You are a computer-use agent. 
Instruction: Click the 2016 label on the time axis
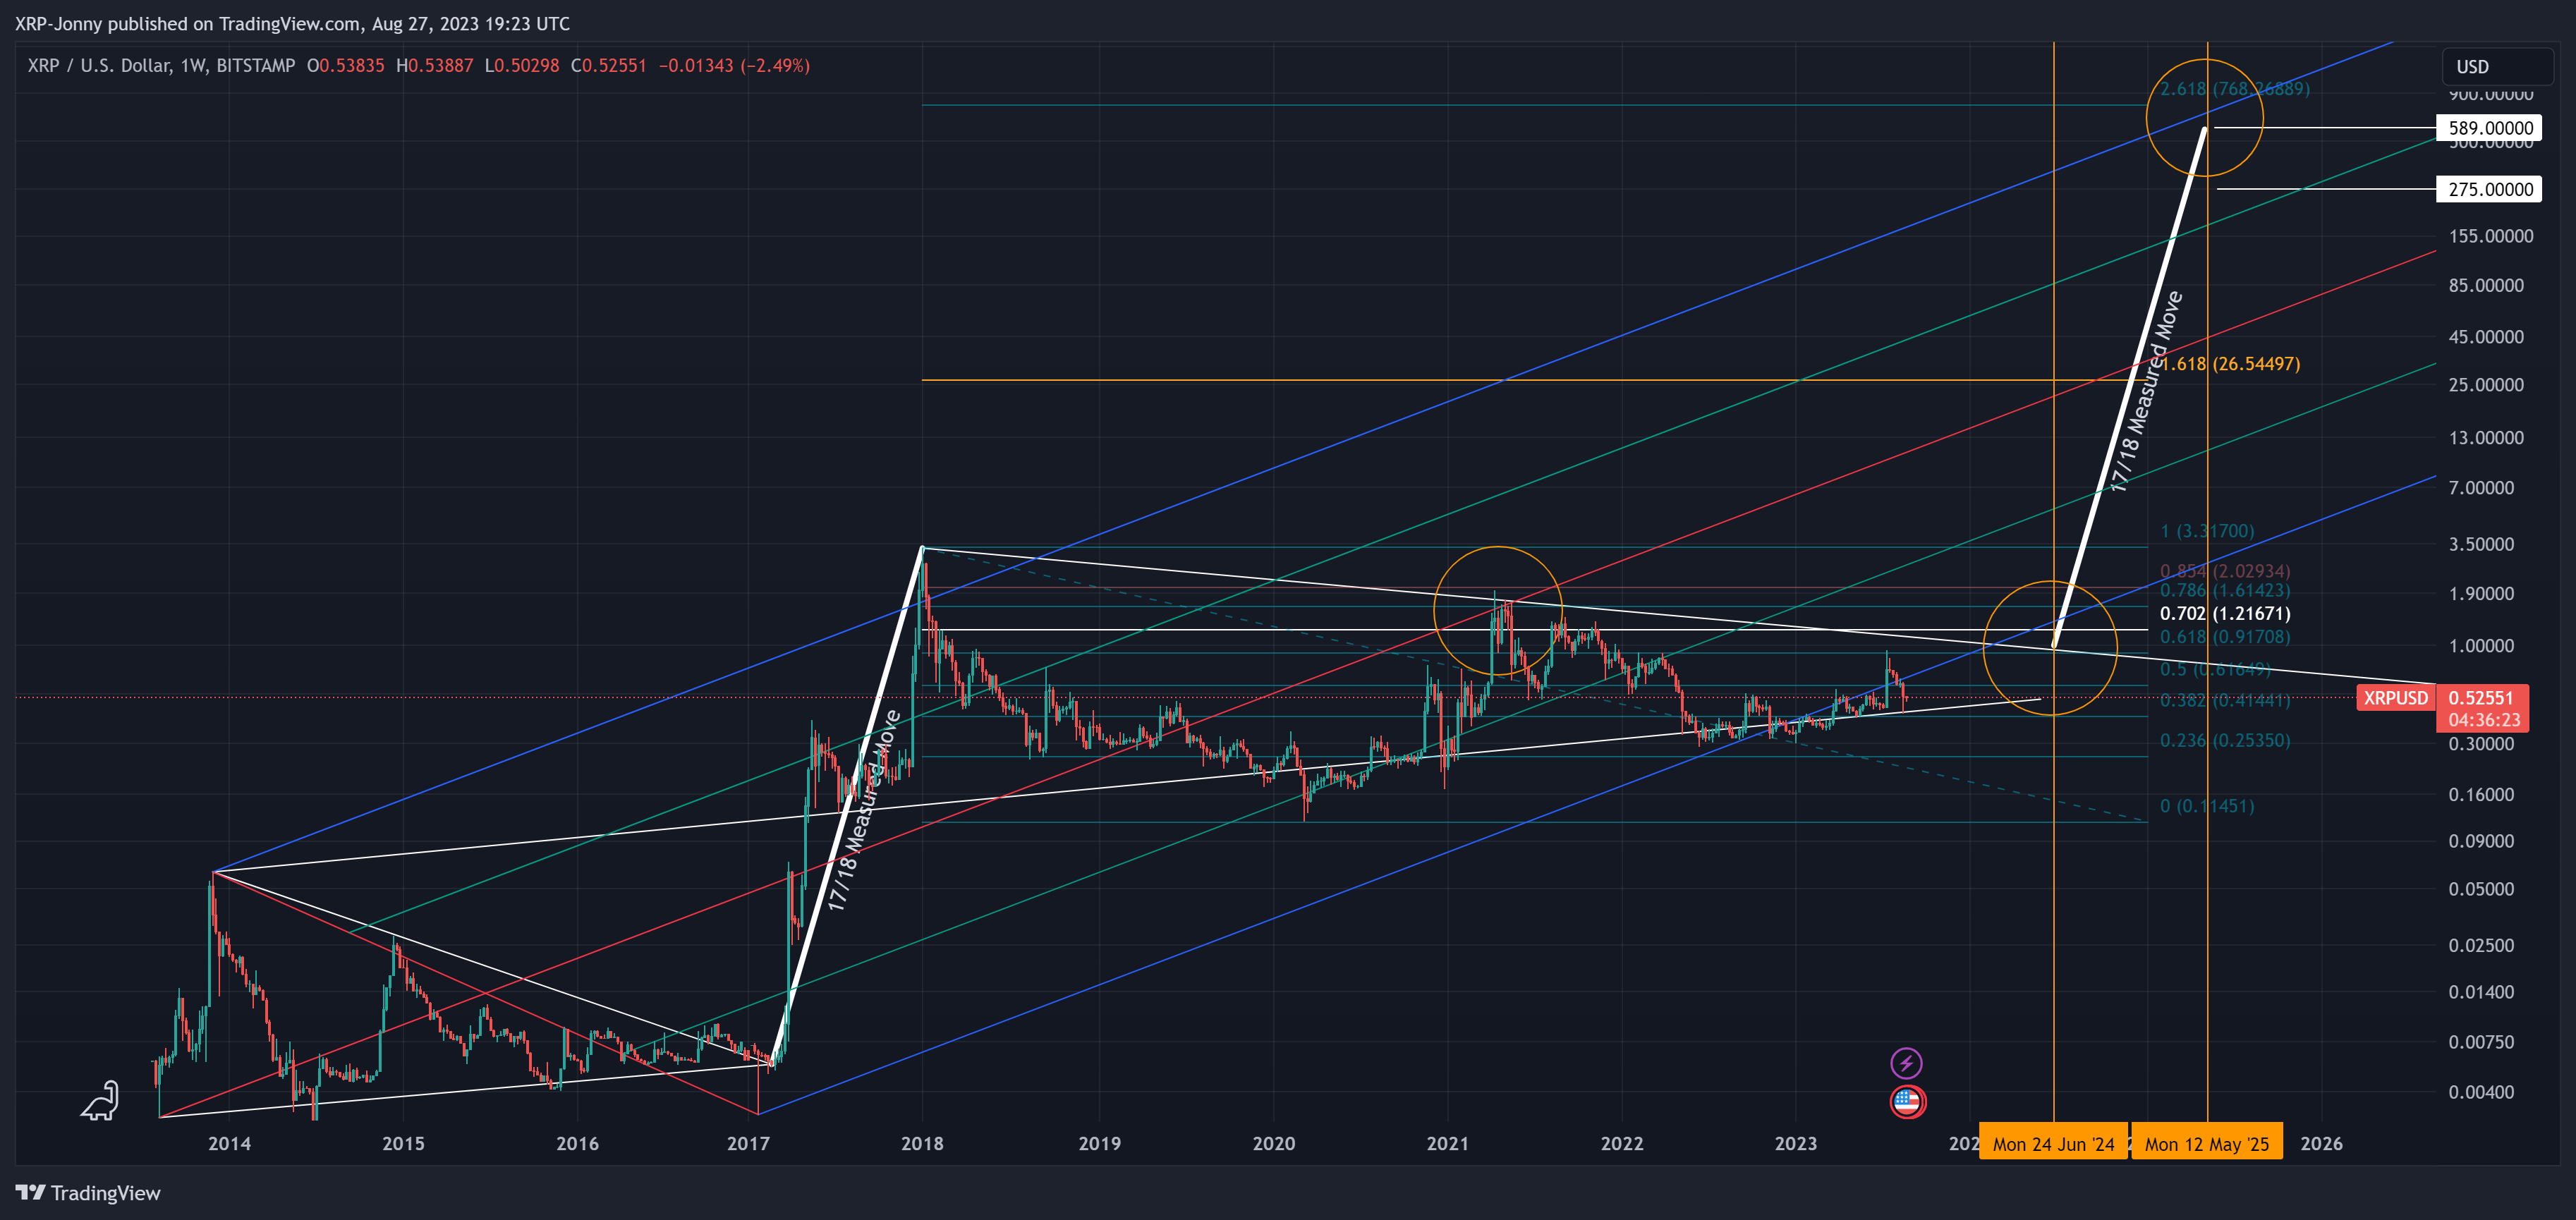coord(577,1143)
